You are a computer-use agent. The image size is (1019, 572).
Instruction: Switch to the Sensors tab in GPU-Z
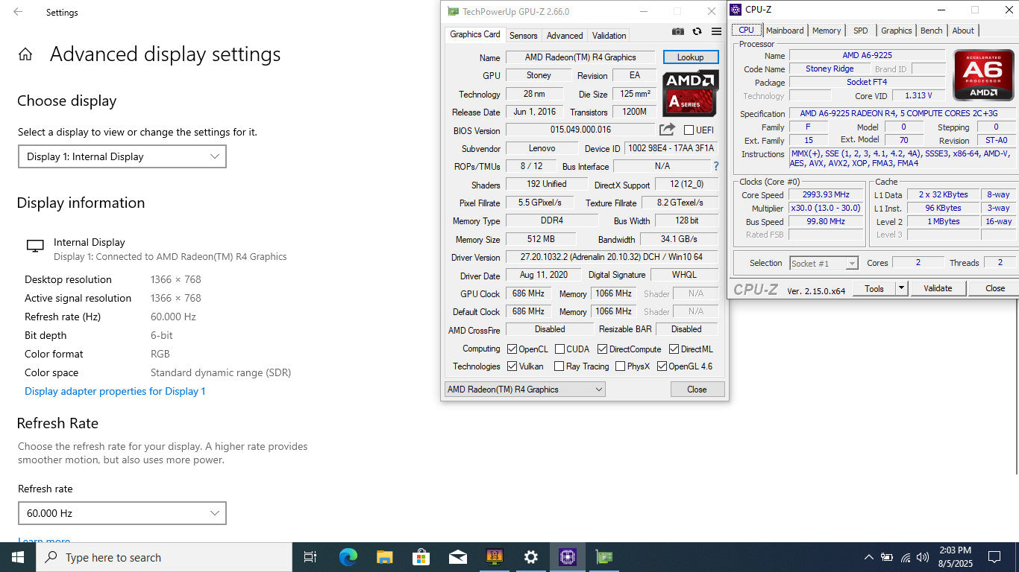click(523, 36)
